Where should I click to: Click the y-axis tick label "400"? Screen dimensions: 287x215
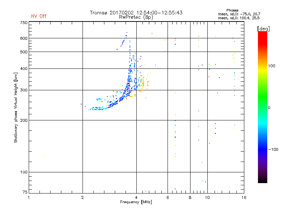[24, 68]
